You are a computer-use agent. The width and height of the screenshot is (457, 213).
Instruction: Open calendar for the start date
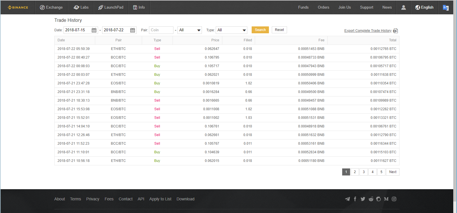(94, 30)
